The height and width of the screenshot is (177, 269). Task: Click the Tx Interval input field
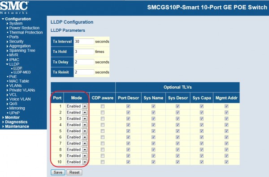pyautogui.click(x=84, y=42)
